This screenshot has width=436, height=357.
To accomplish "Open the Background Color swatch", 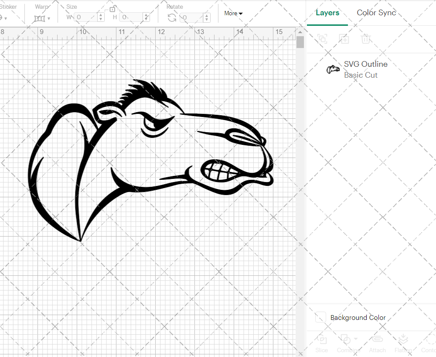I will 320,317.
